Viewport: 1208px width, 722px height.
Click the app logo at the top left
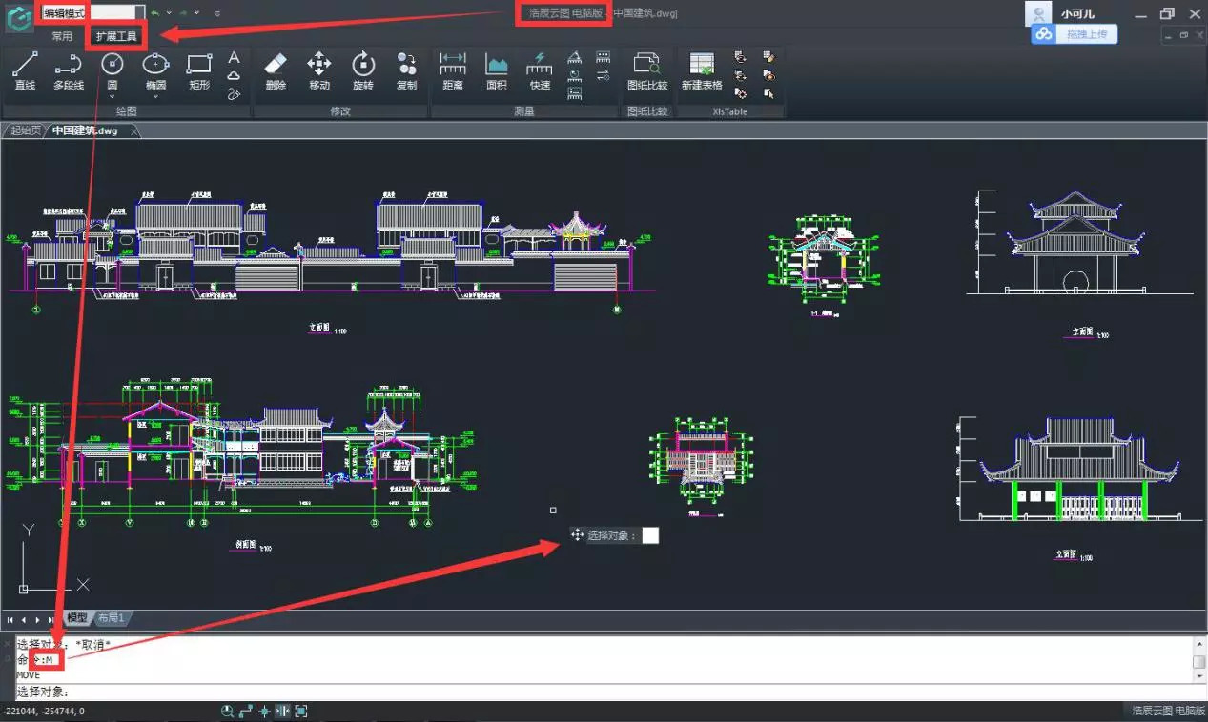point(19,16)
